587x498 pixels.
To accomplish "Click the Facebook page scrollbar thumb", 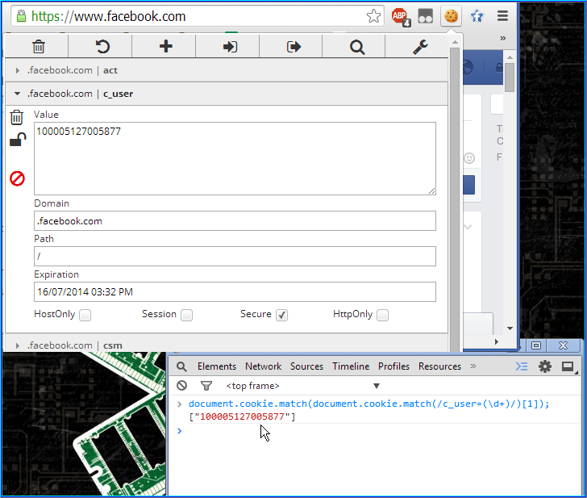I will (510, 77).
